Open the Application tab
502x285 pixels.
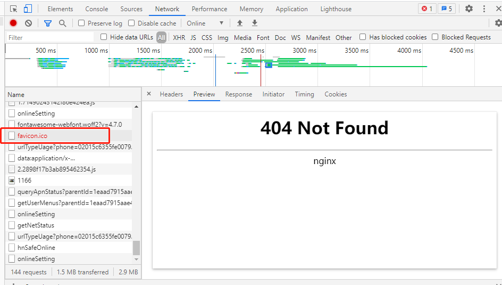[291, 9]
